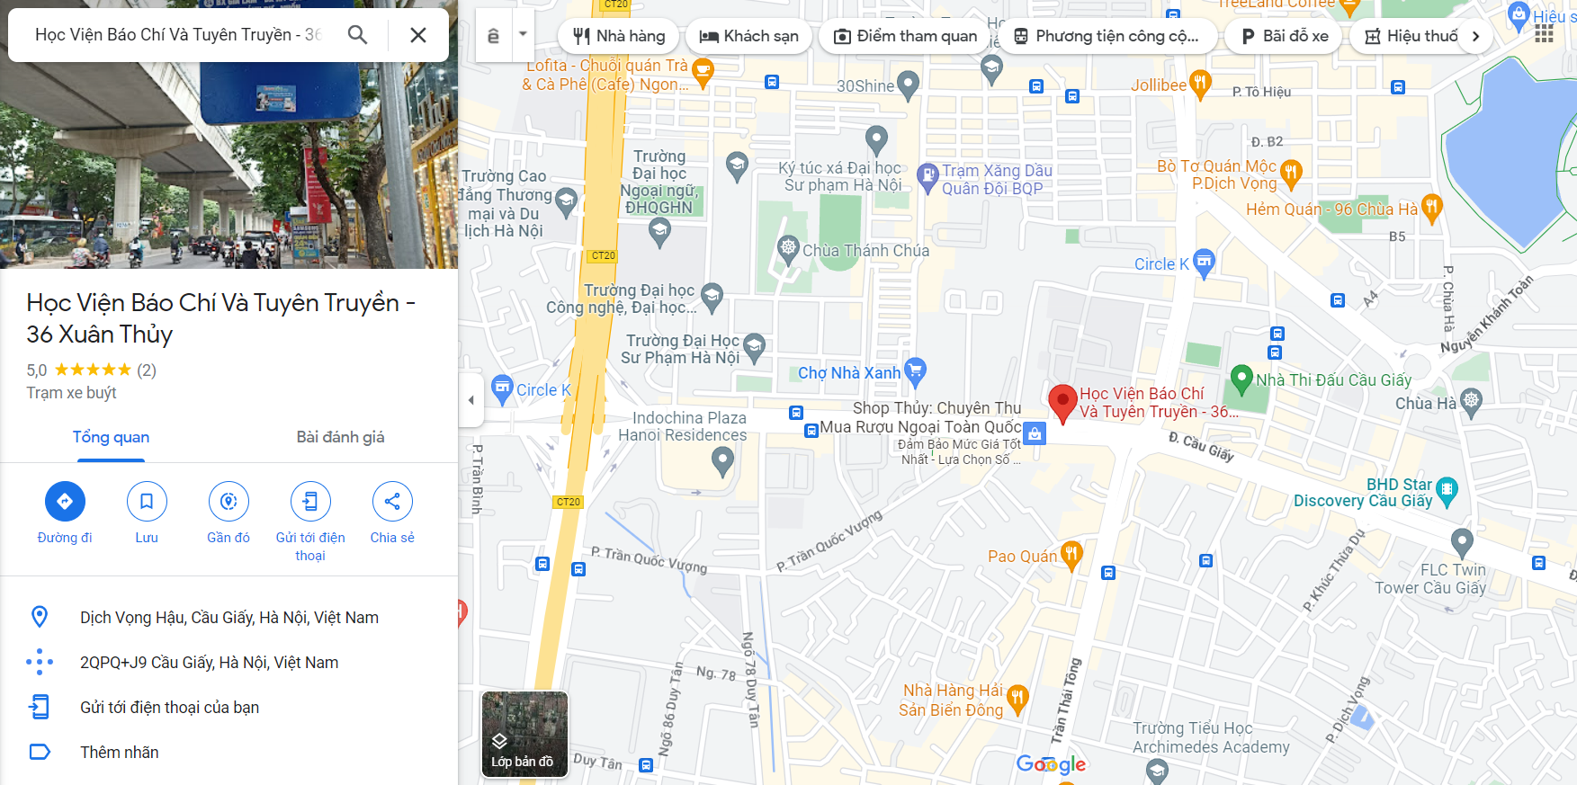Expand the transit layer dropdown arrow
The width and height of the screenshot is (1577, 785).
523,36
